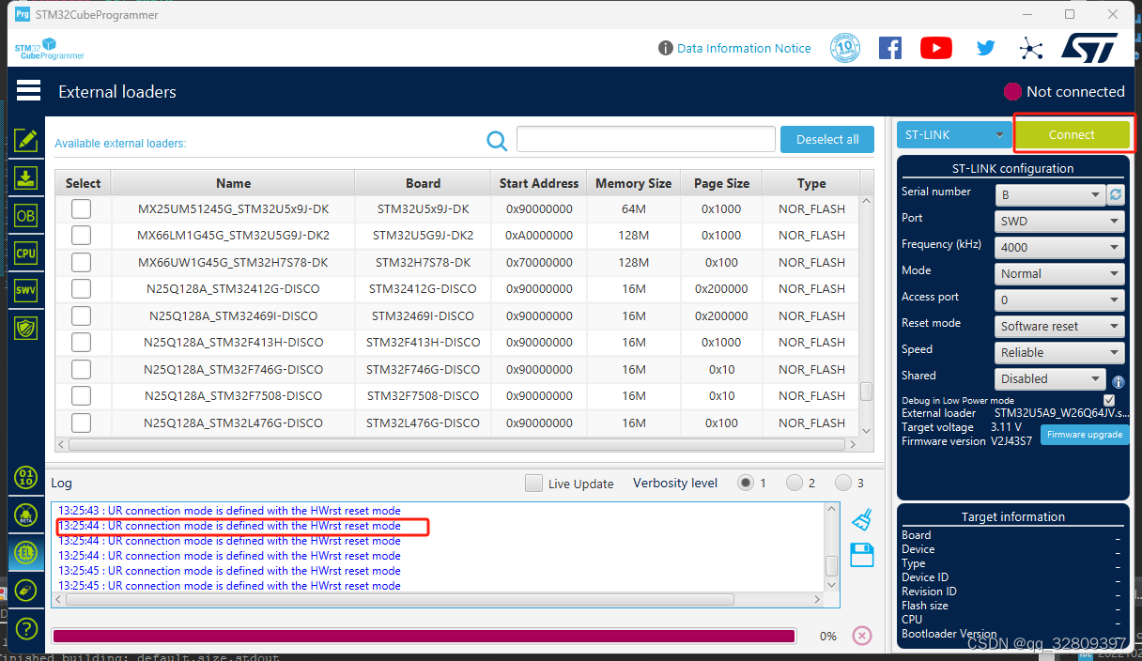Clear the log with broom icon
The width and height of the screenshot is (1142, 661).
click(862, 519)
